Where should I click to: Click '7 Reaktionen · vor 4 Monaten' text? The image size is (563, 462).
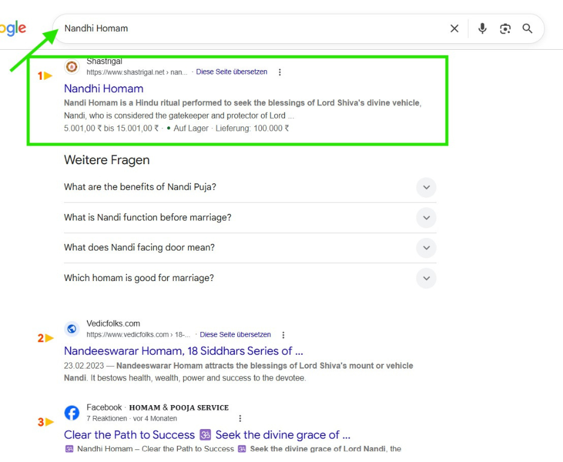pyautogui.click(x=132, y=418)
